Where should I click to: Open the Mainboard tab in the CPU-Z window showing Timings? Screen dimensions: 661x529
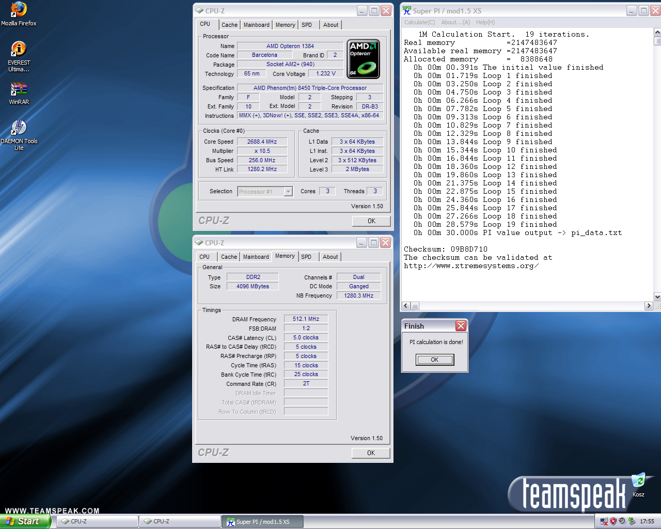256,257
